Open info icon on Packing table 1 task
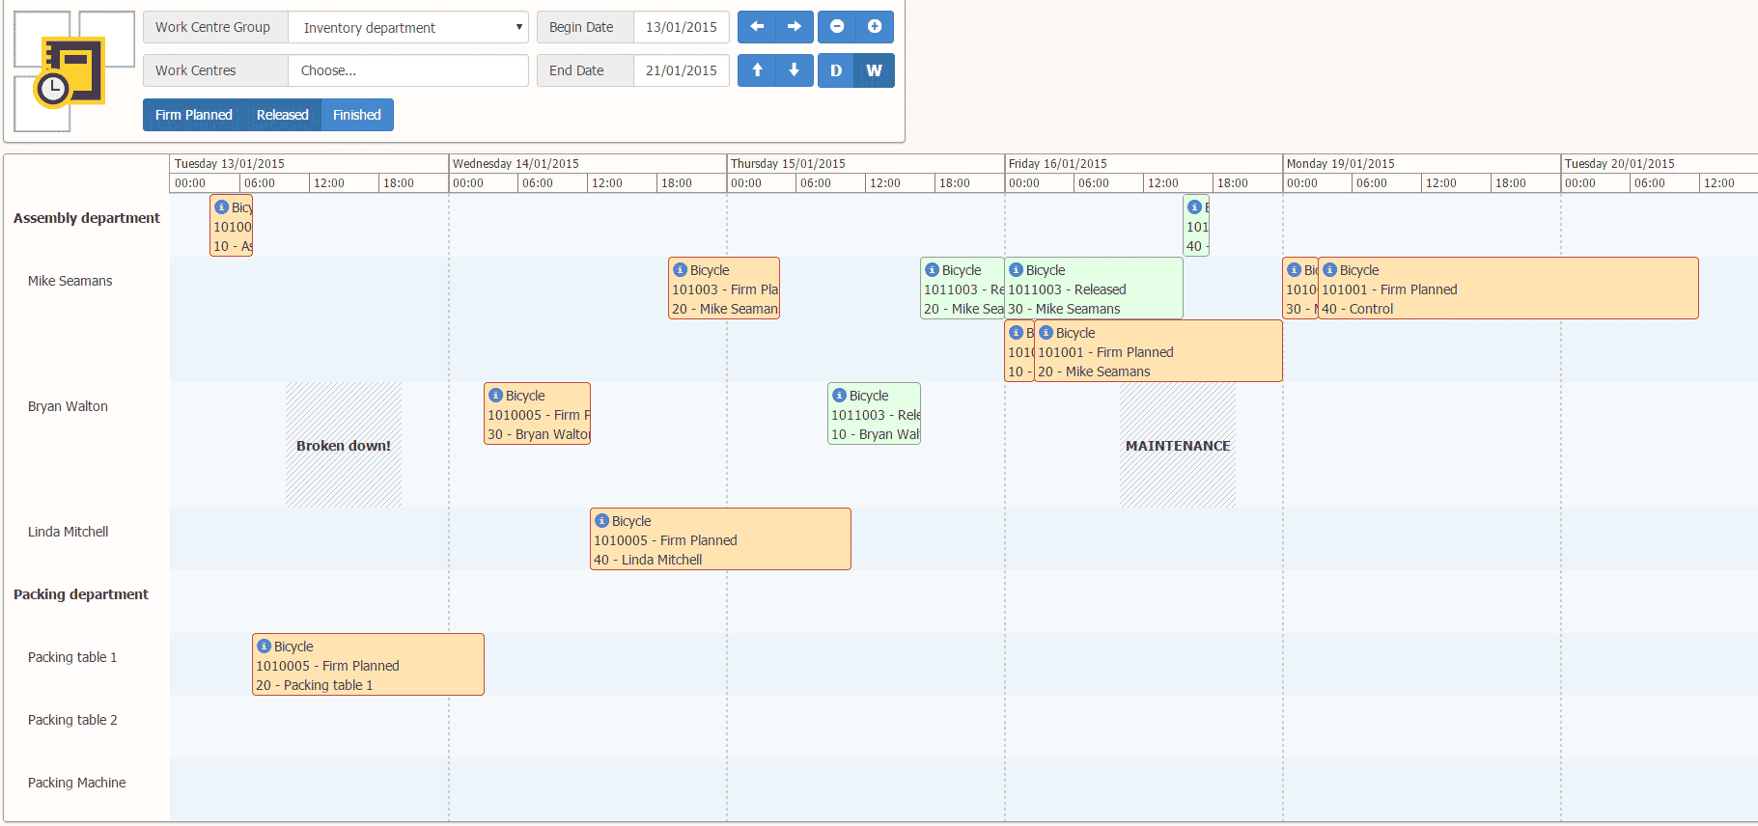This screenshot has width=1758, height=826. (264, 647)
